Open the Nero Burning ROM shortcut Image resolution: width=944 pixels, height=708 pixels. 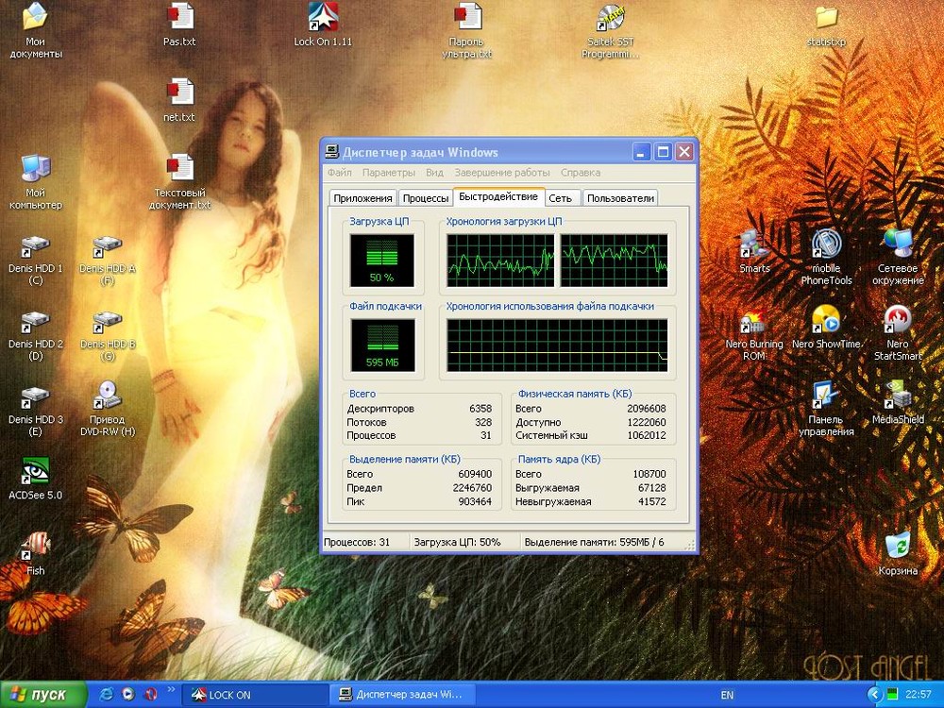click(753, 321)
